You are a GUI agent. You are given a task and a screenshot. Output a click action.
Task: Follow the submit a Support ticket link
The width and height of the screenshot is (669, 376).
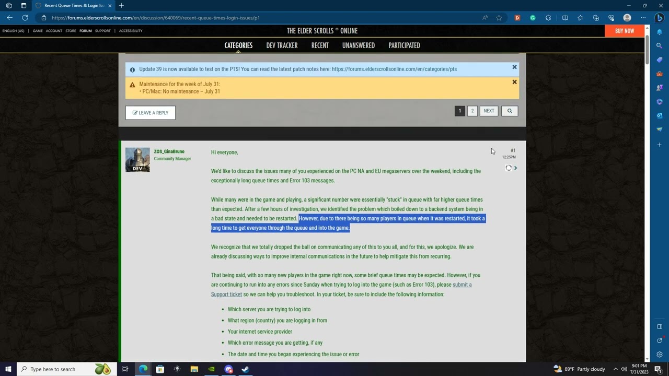tap(341, 289)
